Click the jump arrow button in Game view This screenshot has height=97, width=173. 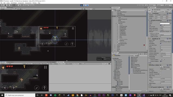tap(44, 88)
